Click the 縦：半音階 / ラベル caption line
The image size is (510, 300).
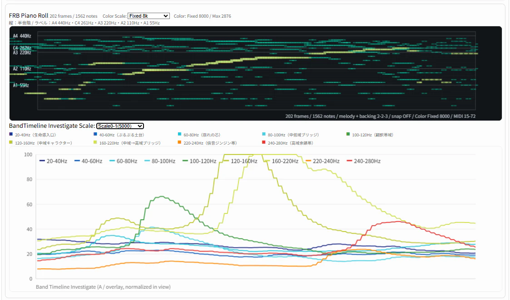click(x=84, y=23)
